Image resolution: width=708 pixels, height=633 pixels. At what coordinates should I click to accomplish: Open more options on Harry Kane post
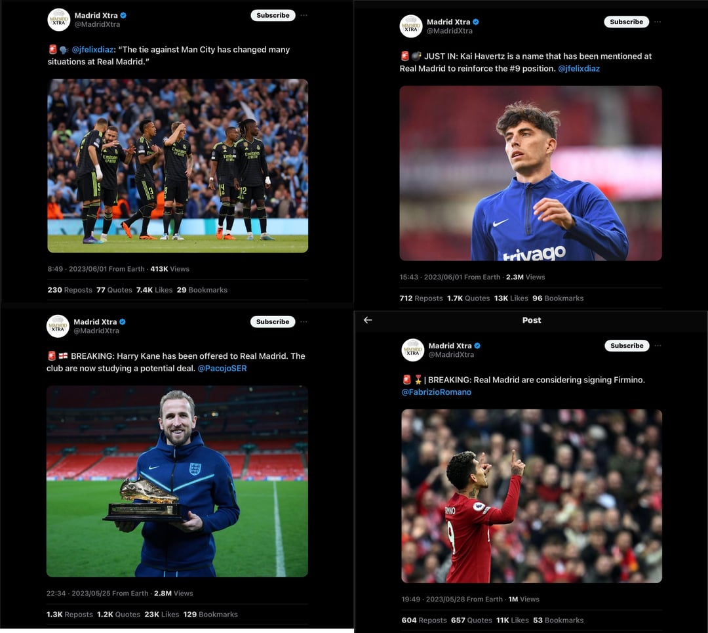coord(304,321)
